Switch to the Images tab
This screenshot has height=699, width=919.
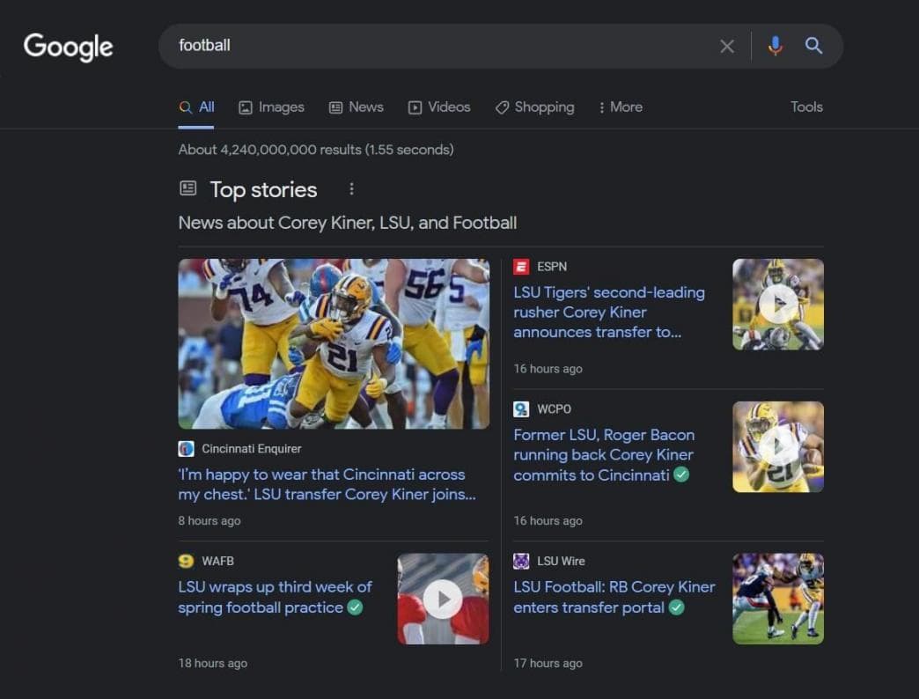[x=271, y=107]
